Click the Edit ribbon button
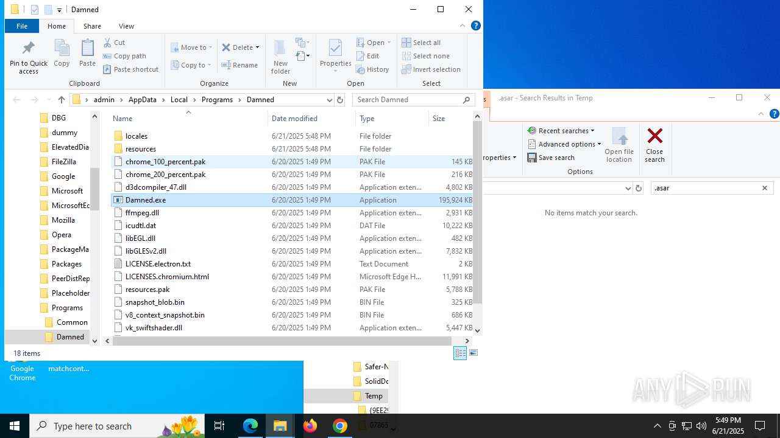Image resolution: width=780 pixels, height=438 pixels. click(x=367, y=56)
